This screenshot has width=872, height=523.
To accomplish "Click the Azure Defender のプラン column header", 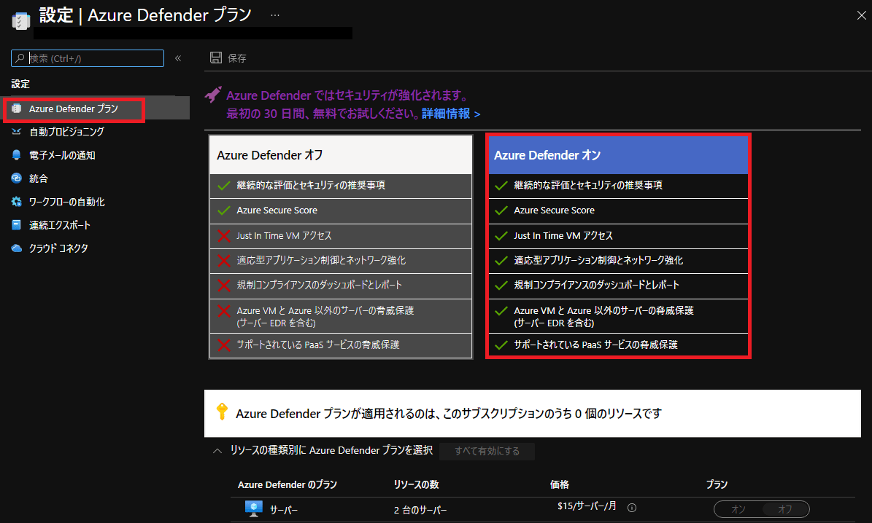I will tap(288, 484).
